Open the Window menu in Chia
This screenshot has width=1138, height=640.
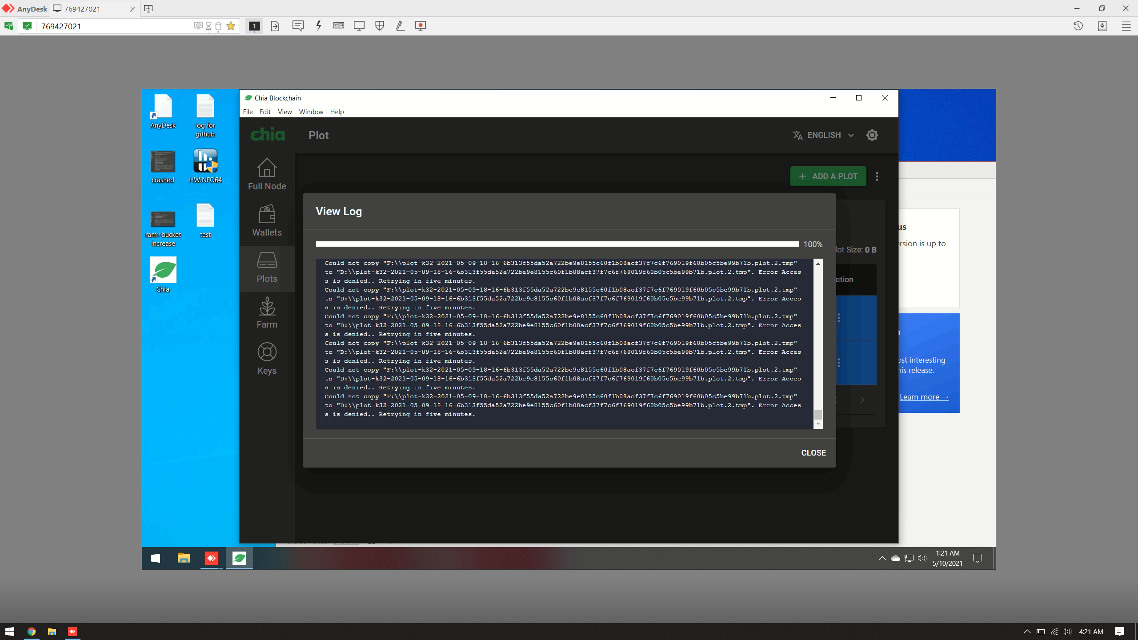311,112
